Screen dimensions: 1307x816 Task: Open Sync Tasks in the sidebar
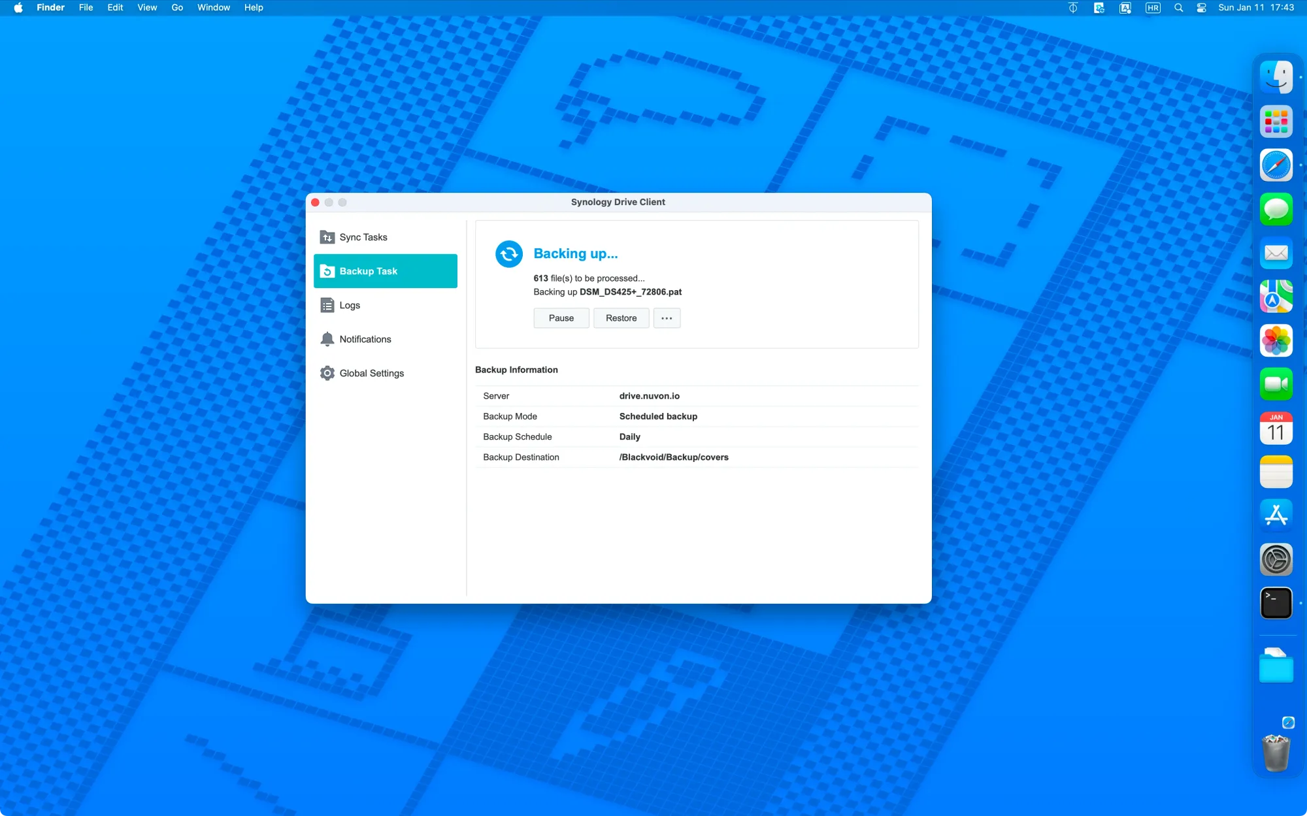(x=363, y=237)
